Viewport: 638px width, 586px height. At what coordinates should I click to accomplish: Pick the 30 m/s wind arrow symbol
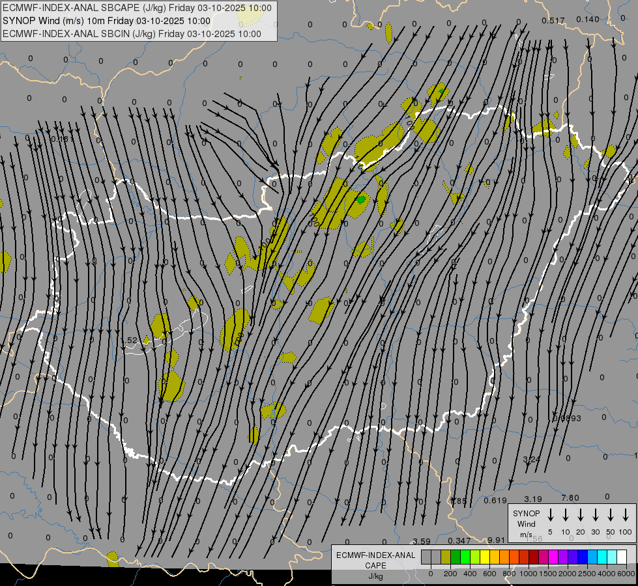pos(595,515)
